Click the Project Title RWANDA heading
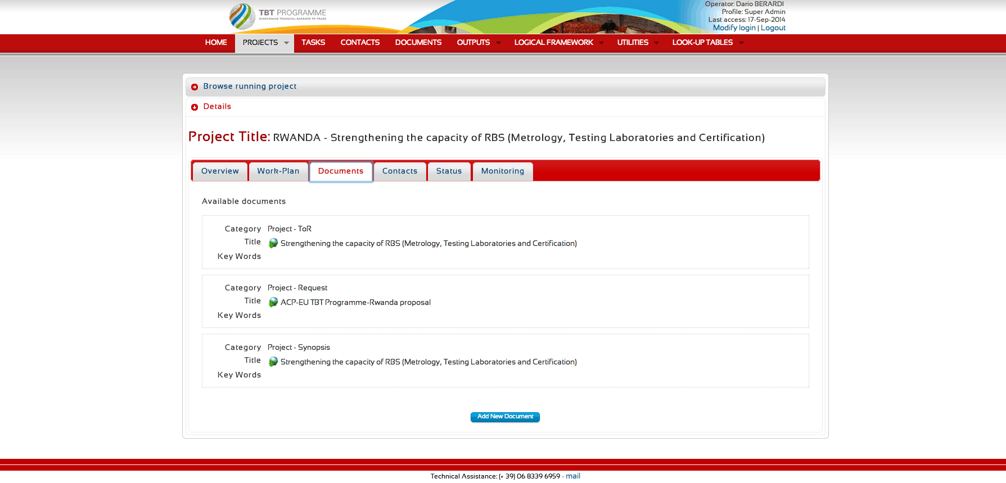 click(x=476, y=137)
